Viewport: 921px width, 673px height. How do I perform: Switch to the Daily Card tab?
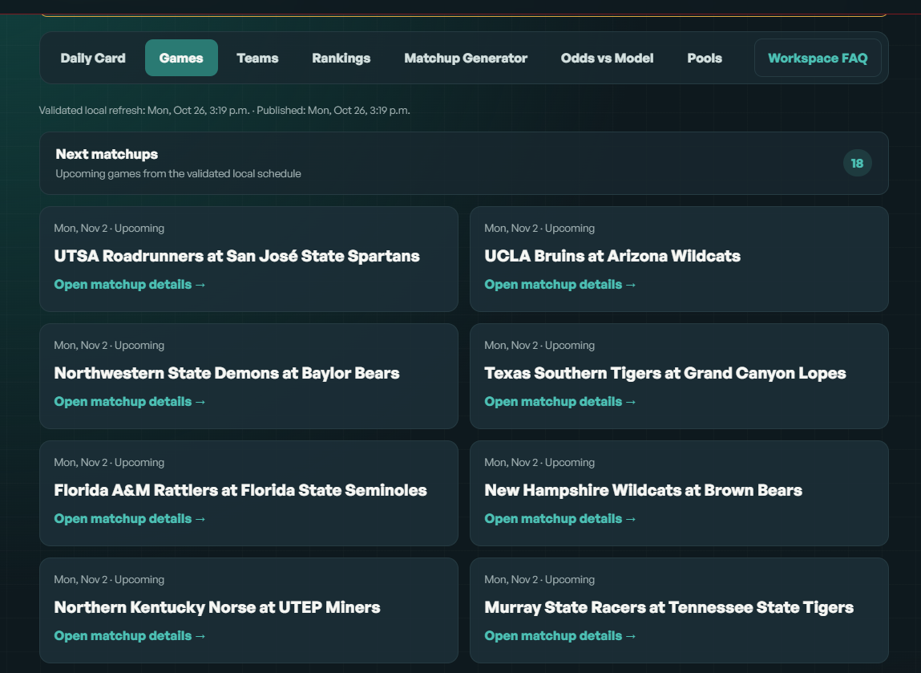coord(93,59)
